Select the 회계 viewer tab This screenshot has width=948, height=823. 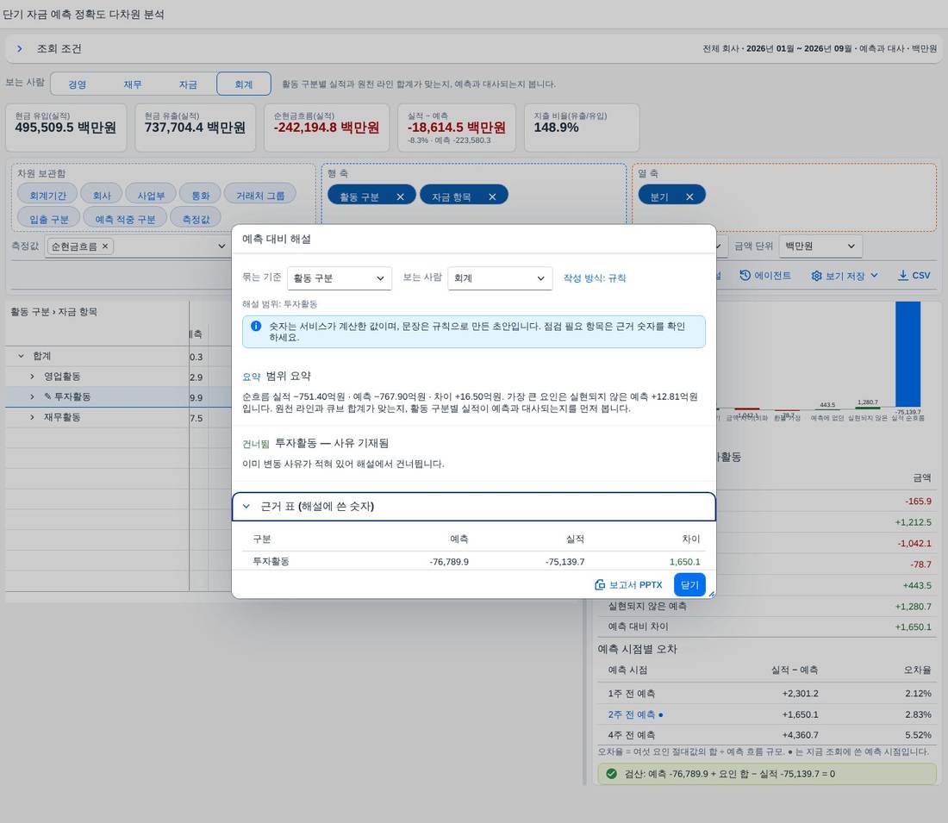(244, 84)
